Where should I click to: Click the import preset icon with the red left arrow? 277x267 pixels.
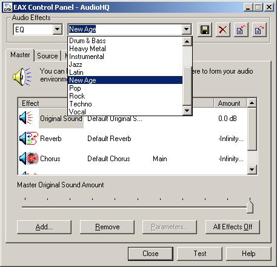click(x=241, y=30)
